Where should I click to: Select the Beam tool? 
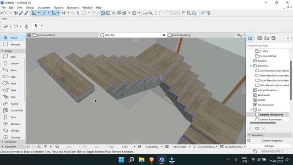point(13,70)
